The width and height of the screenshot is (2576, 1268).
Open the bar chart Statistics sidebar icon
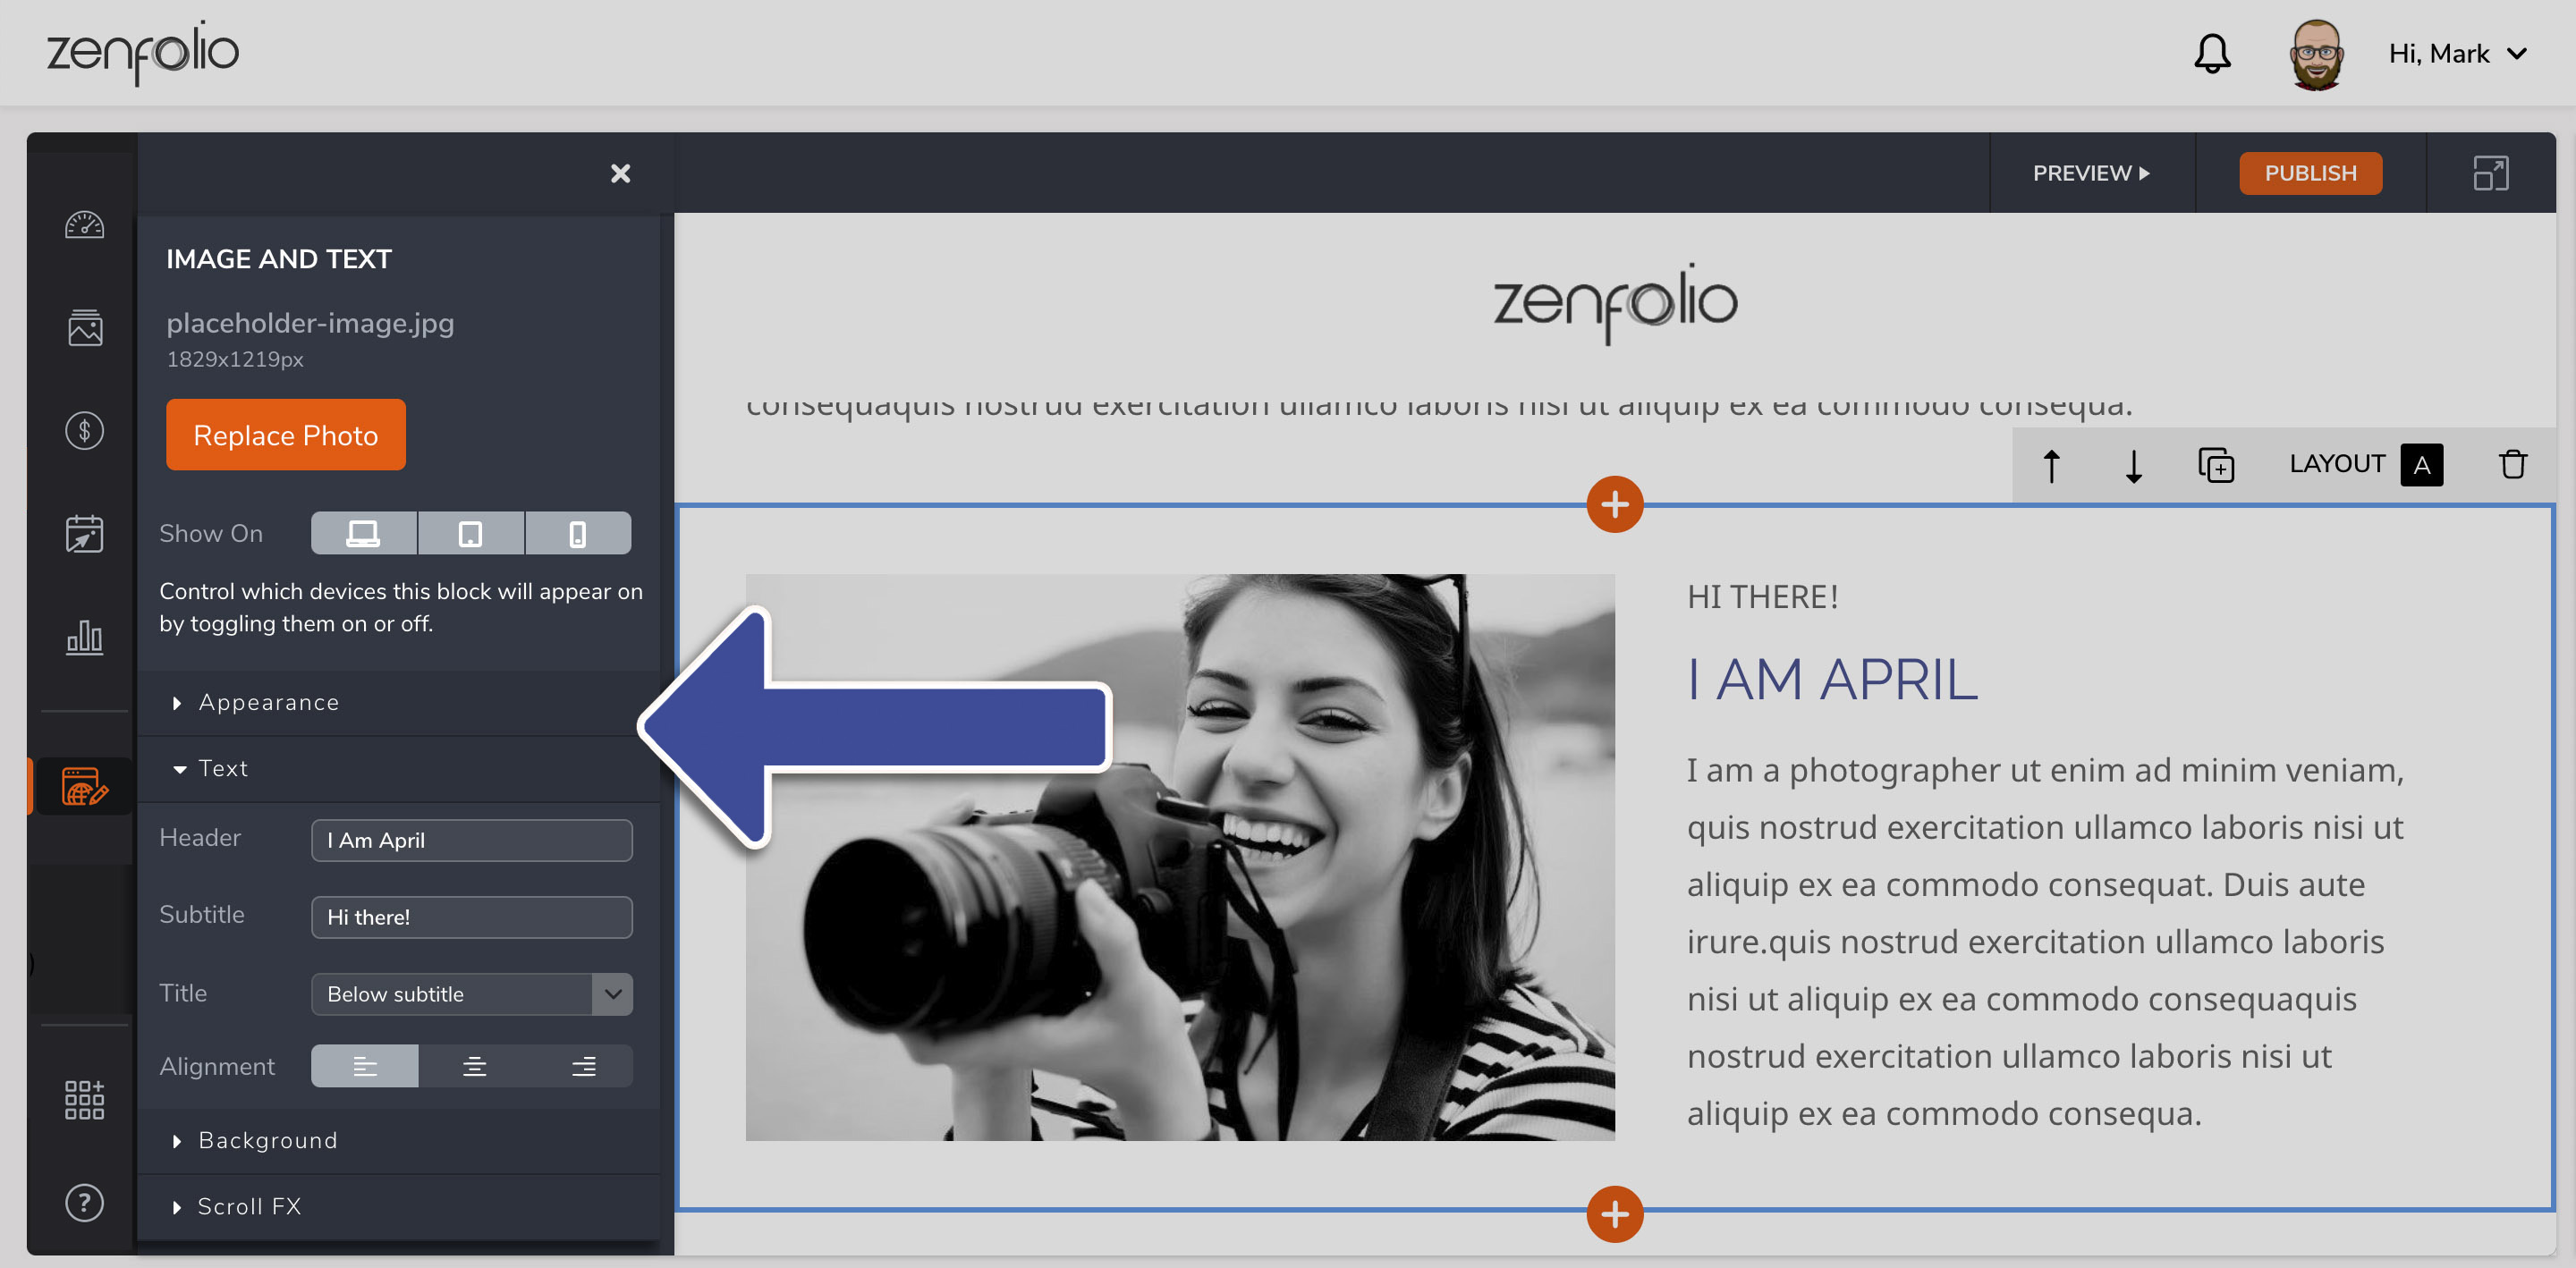[84, 638]
